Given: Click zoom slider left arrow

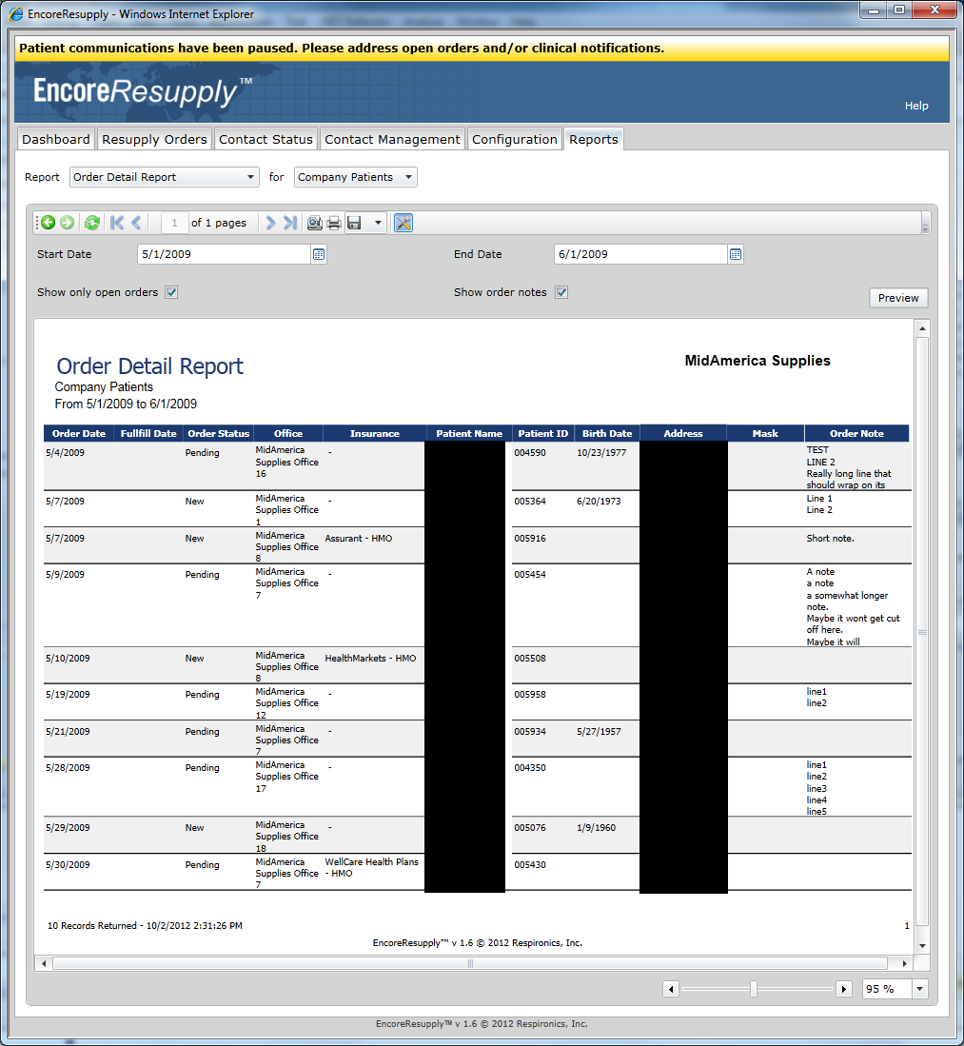Looking at the screenshot, I should [671, 989].
